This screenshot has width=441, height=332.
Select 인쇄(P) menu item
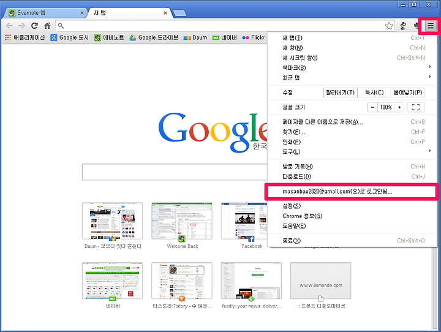(352, 141)
